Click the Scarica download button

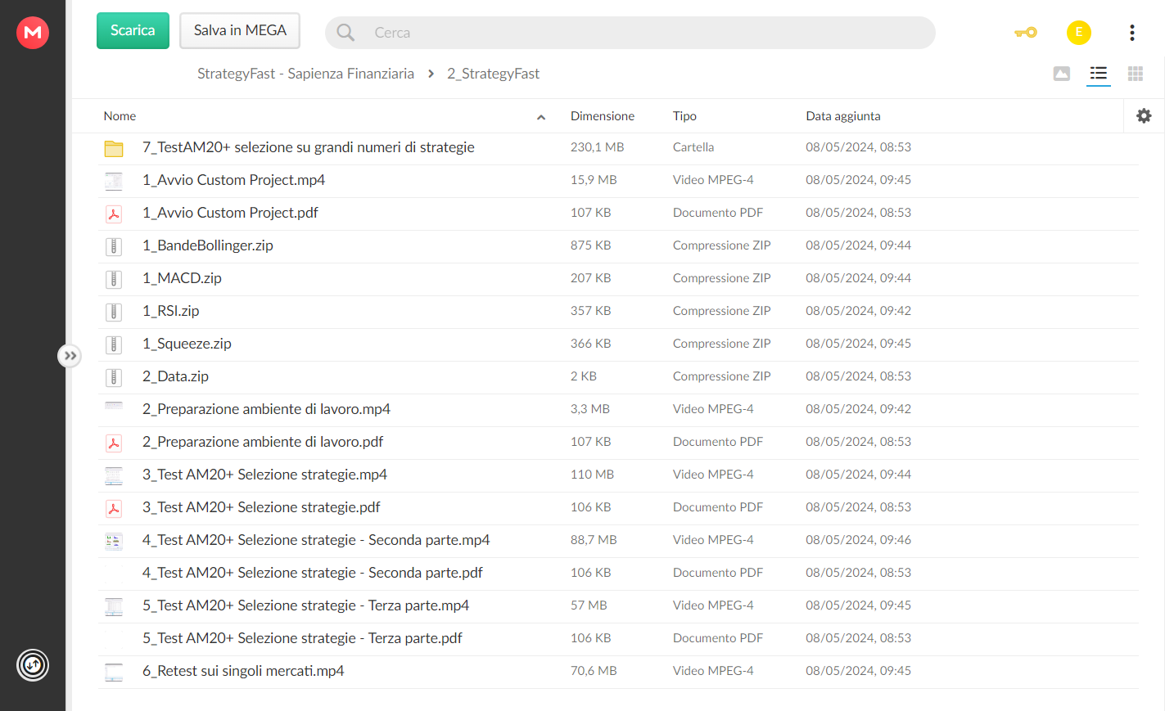(x=133, y=30)
